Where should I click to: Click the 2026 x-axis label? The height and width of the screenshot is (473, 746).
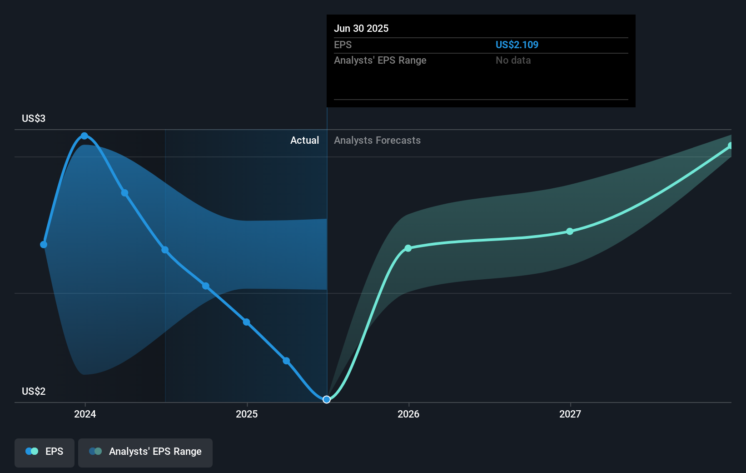tap(408, 414)
